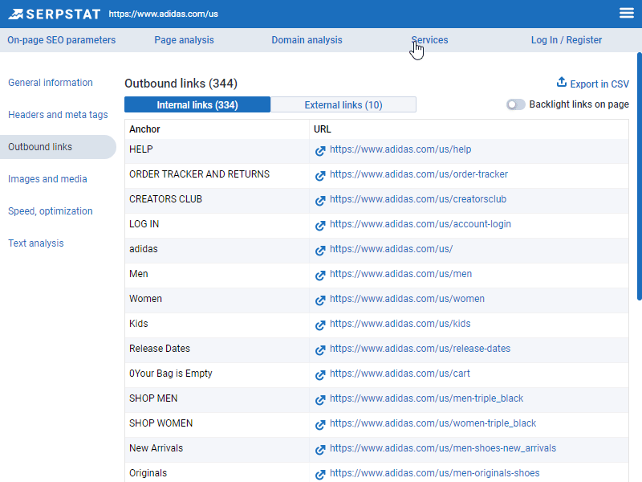The height and width of the screenshot is (482, 642).
Task: Click the Anchor column header
Action: 144,129
